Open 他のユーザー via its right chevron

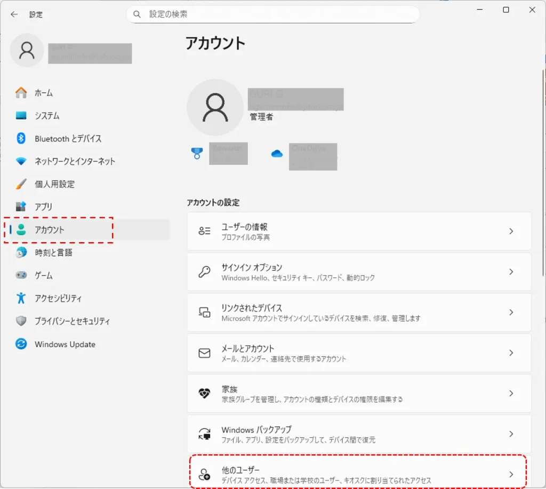[511, 474]
